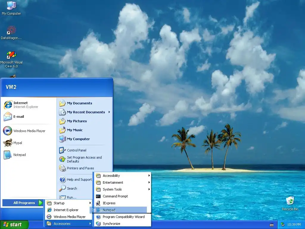305x229 pixels.
Task: Click the Synchronize icon in Accessories
Action: (x=98, y=224)
